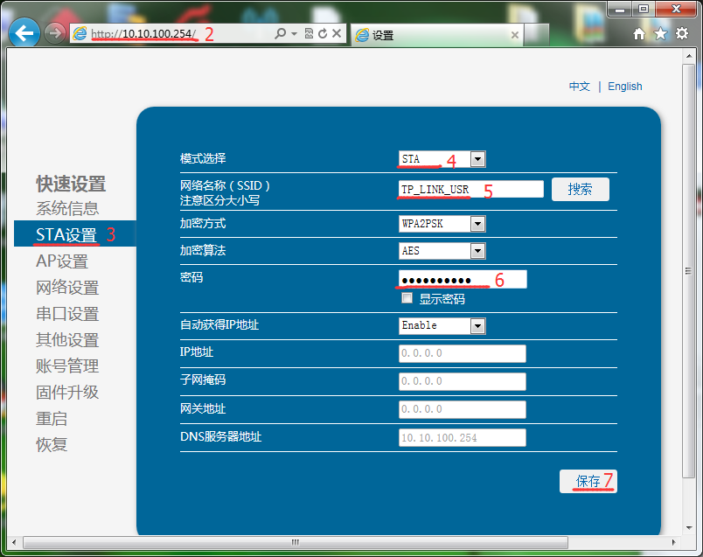
Task: Expand the 模式选择 STA dropdown
Action: pos(477,159)
